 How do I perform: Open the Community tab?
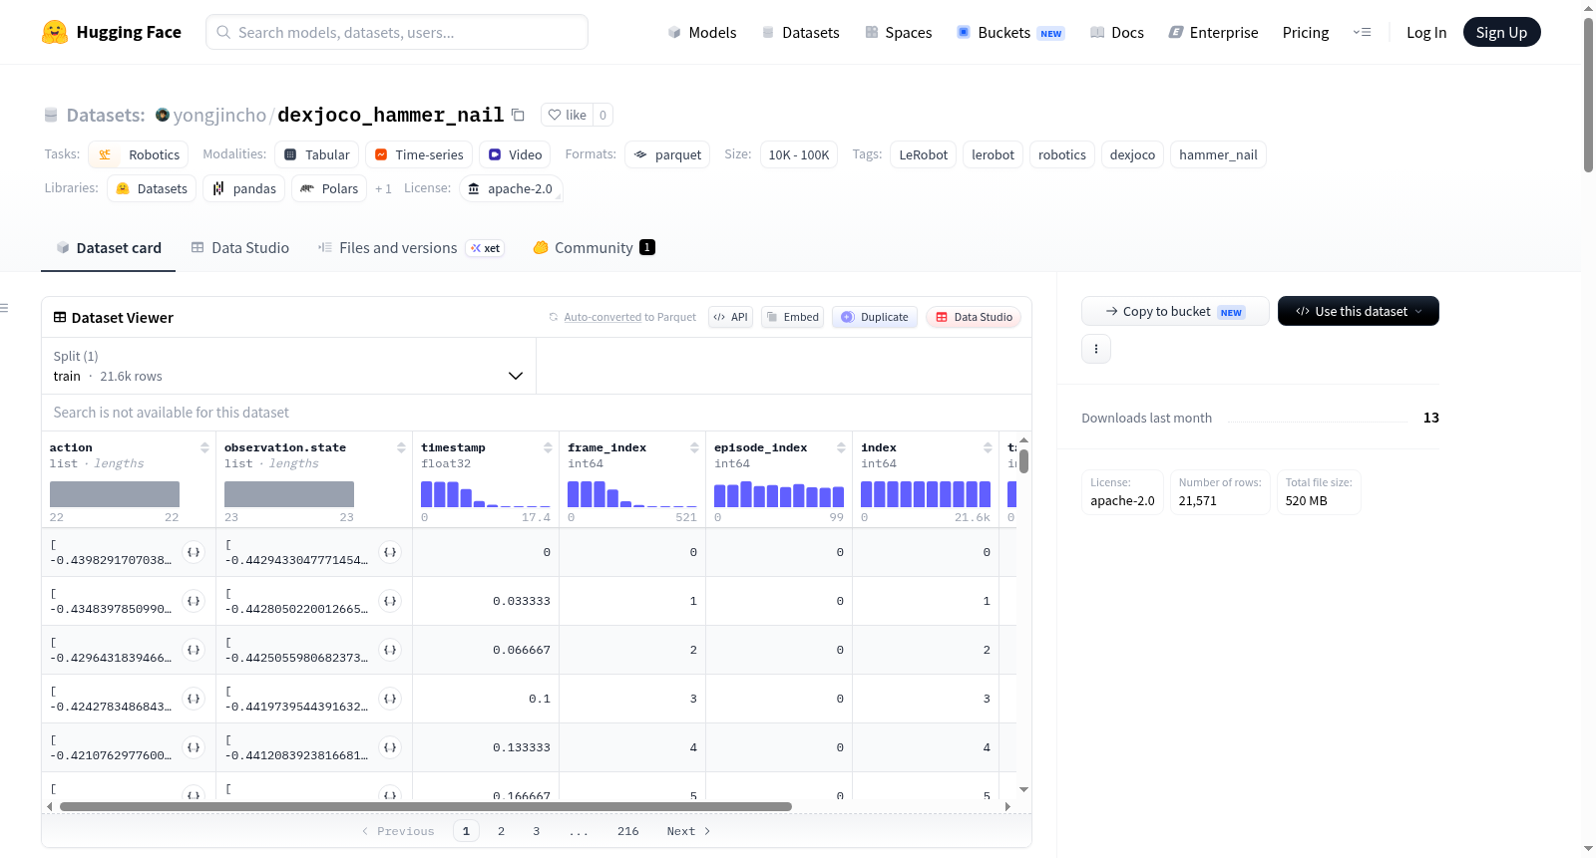tap(595, 248)
